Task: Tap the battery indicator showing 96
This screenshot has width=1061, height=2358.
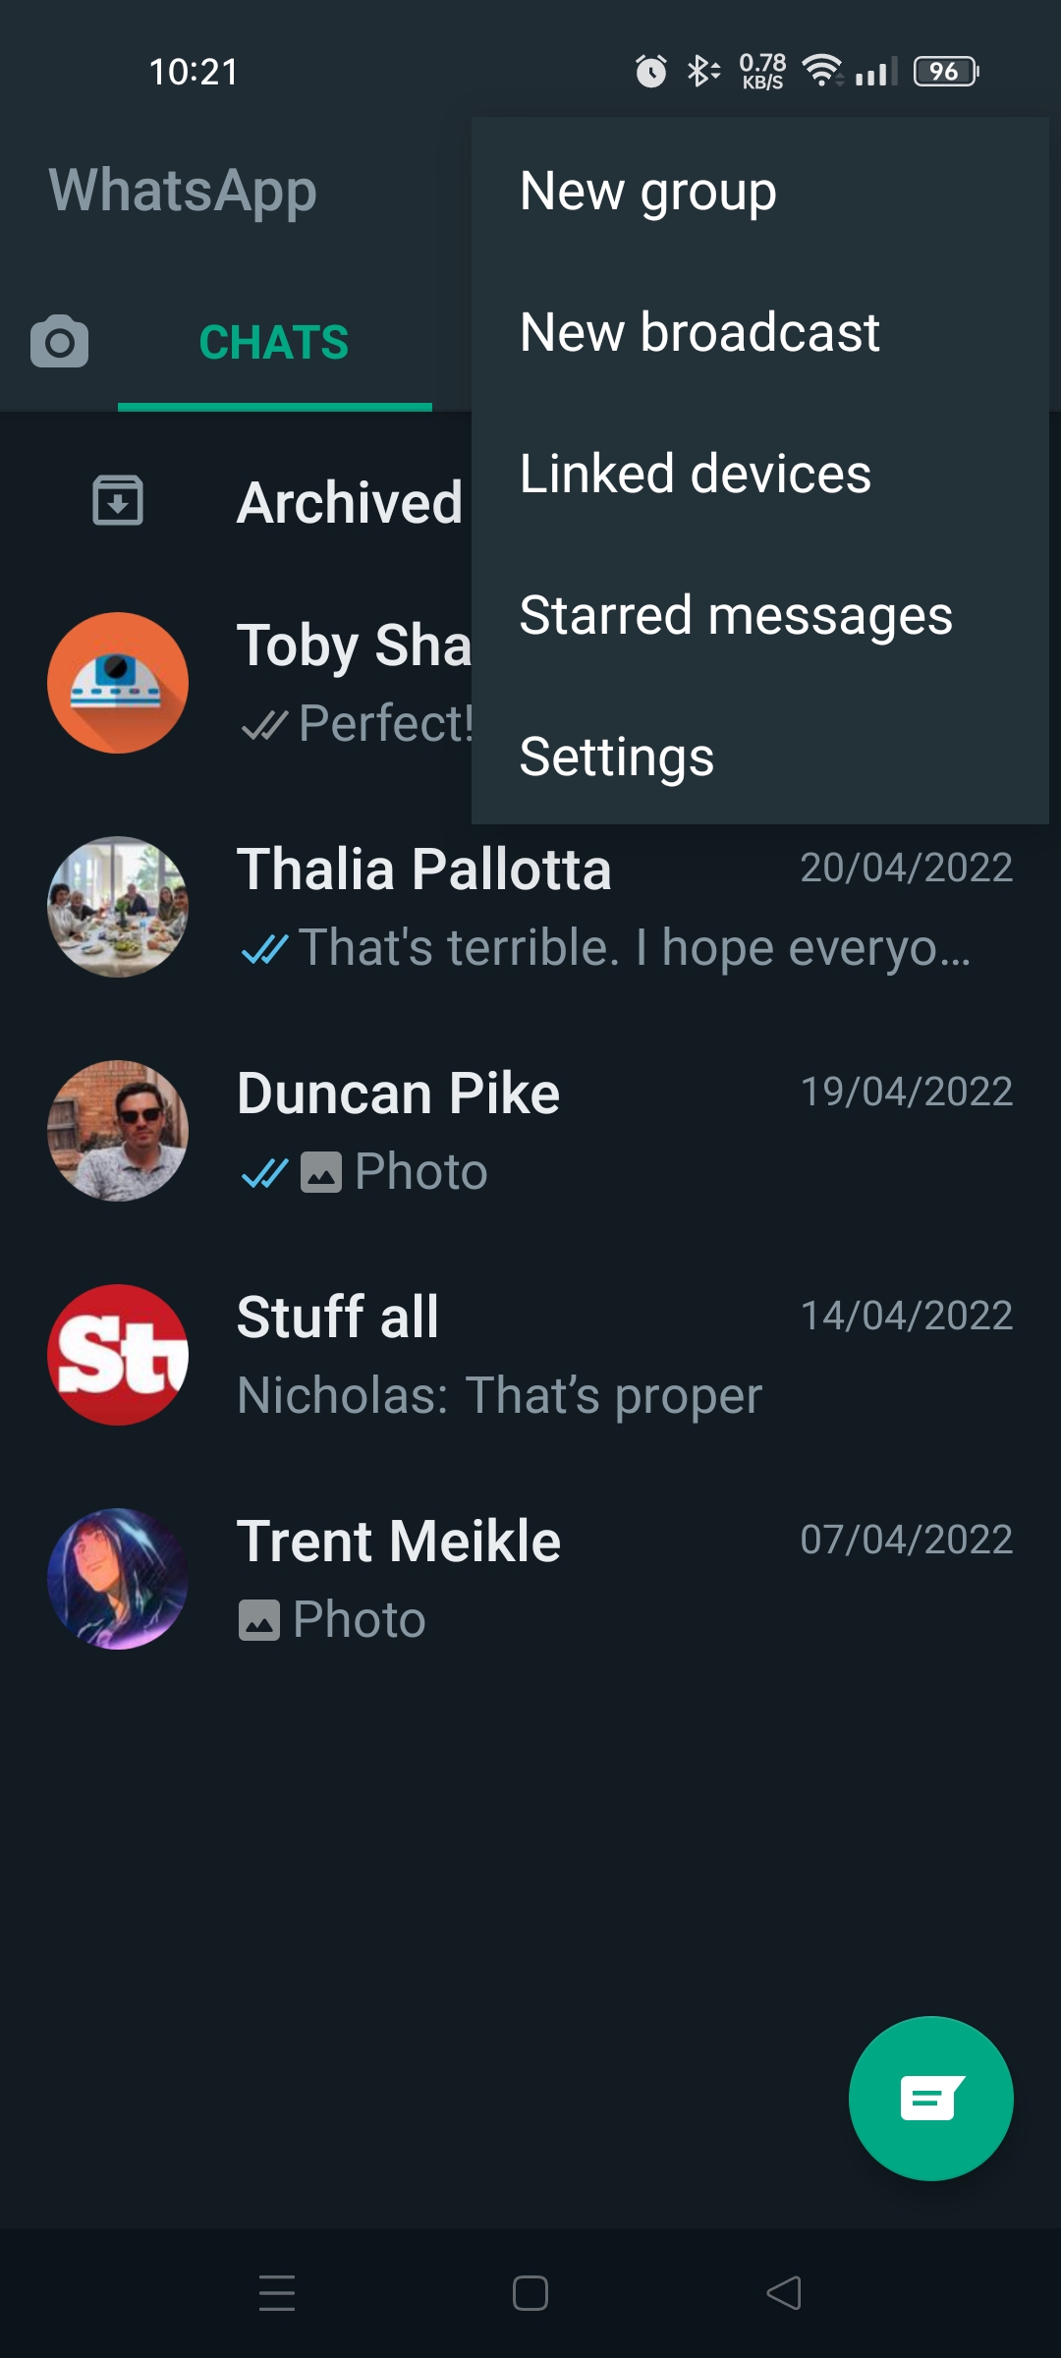Action: point(945,72)
